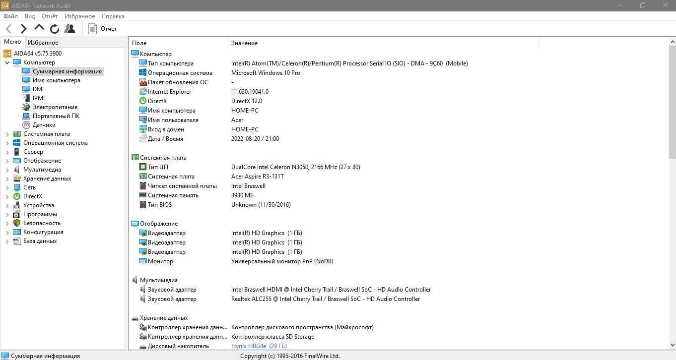The height and width of the screenshot is (360, 676).
Task: Click the Конфигурация icon in tree
Action: click(17, 232)
